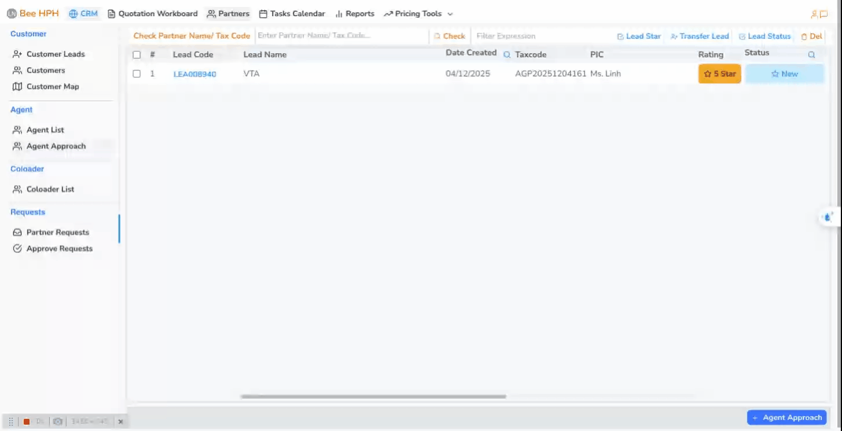The width and height of the screenshot is (842, 431).
Task: Open lead code LEA008940 link
Action: [x=194, y=74]
